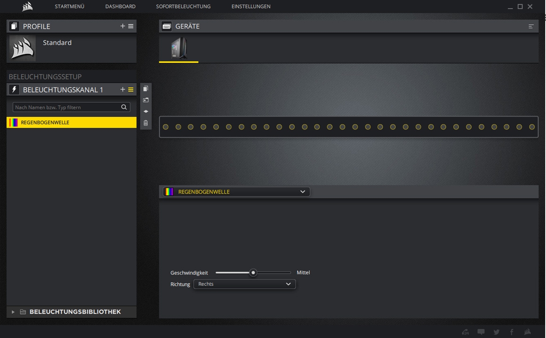This screenshot has width=546, height=338.
Task: Open the STARTMENÜ tab
Action: point(69,6)
